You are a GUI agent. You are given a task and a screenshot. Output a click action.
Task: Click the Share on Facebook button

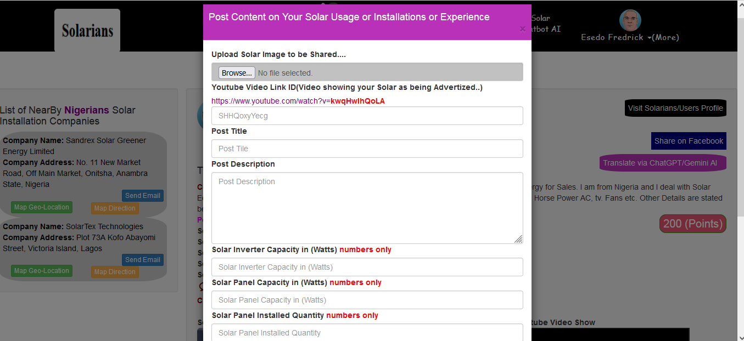point(689,141)
